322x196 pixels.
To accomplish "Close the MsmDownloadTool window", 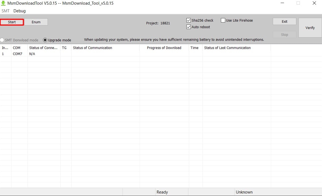I will (x=314, y=3).
